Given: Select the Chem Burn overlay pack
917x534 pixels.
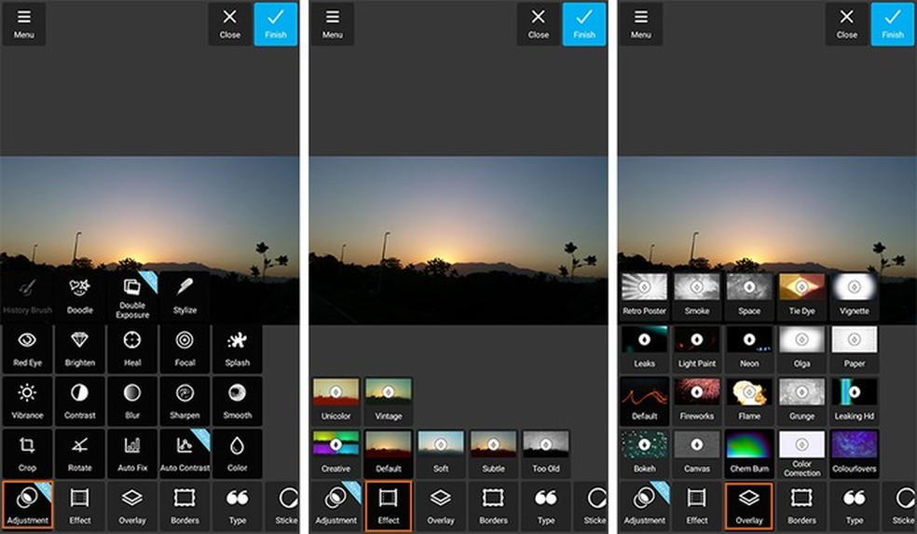Looking at the screenshot, I should tap(749, 454).
